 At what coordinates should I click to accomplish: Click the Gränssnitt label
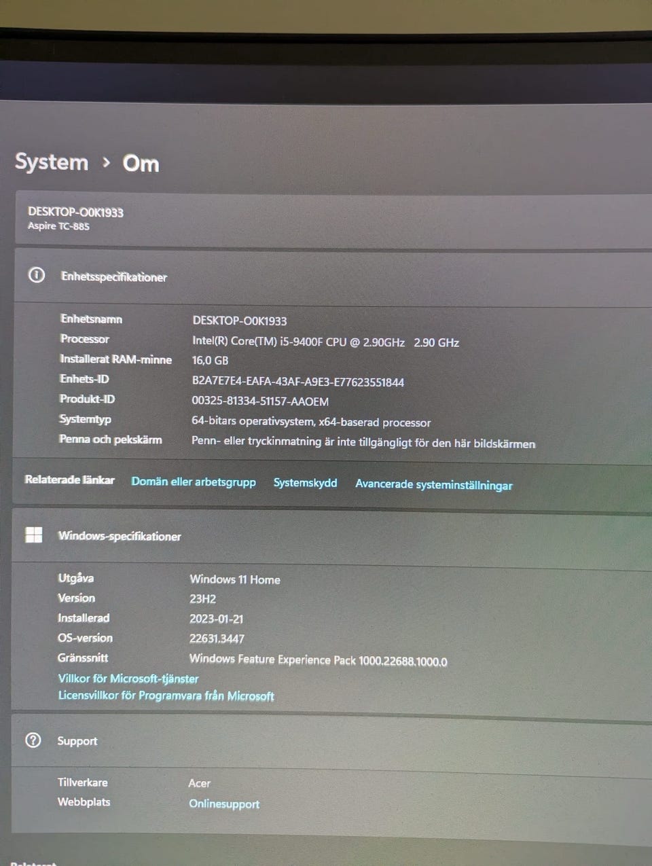coord(83,657)
